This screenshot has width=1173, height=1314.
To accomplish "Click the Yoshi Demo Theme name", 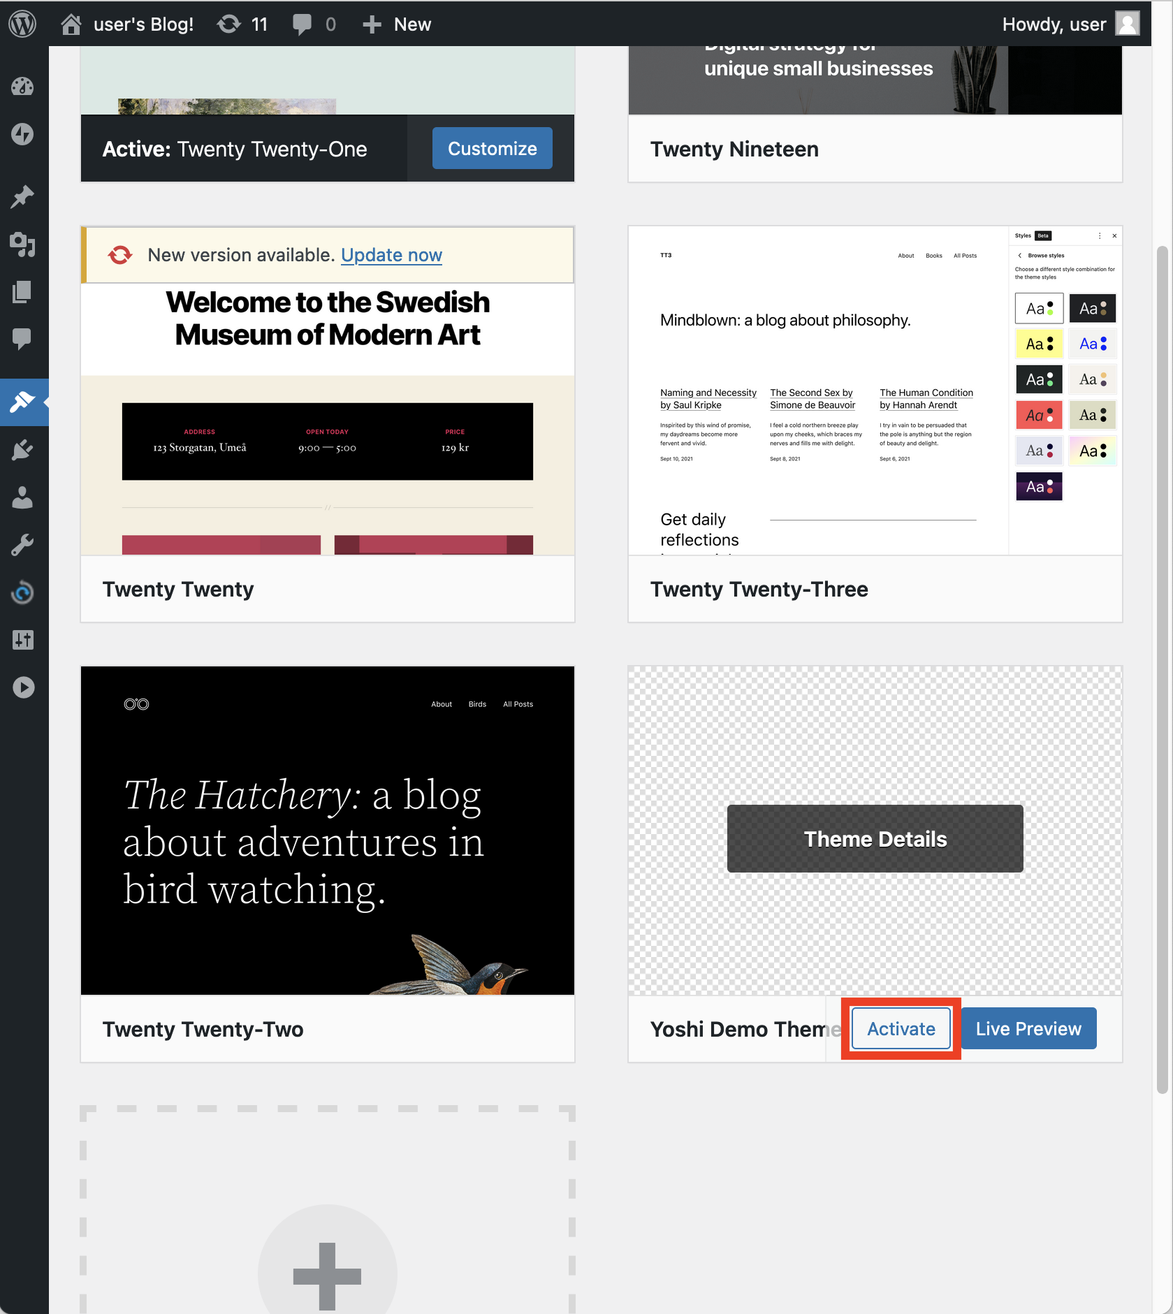I will (745, 1029).
